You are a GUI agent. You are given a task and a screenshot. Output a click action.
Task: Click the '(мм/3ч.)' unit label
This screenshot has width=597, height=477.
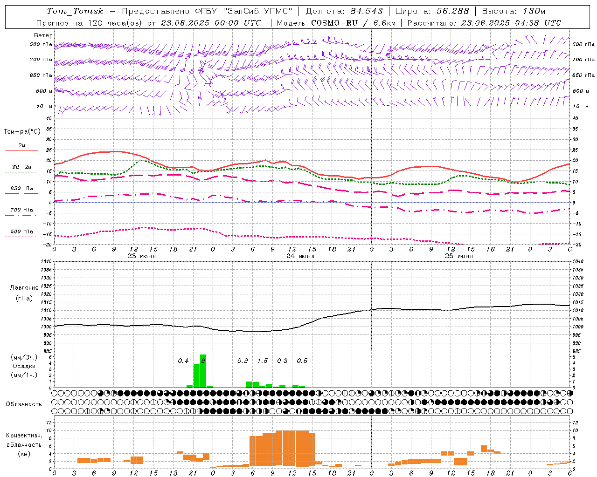coord(24,357)
